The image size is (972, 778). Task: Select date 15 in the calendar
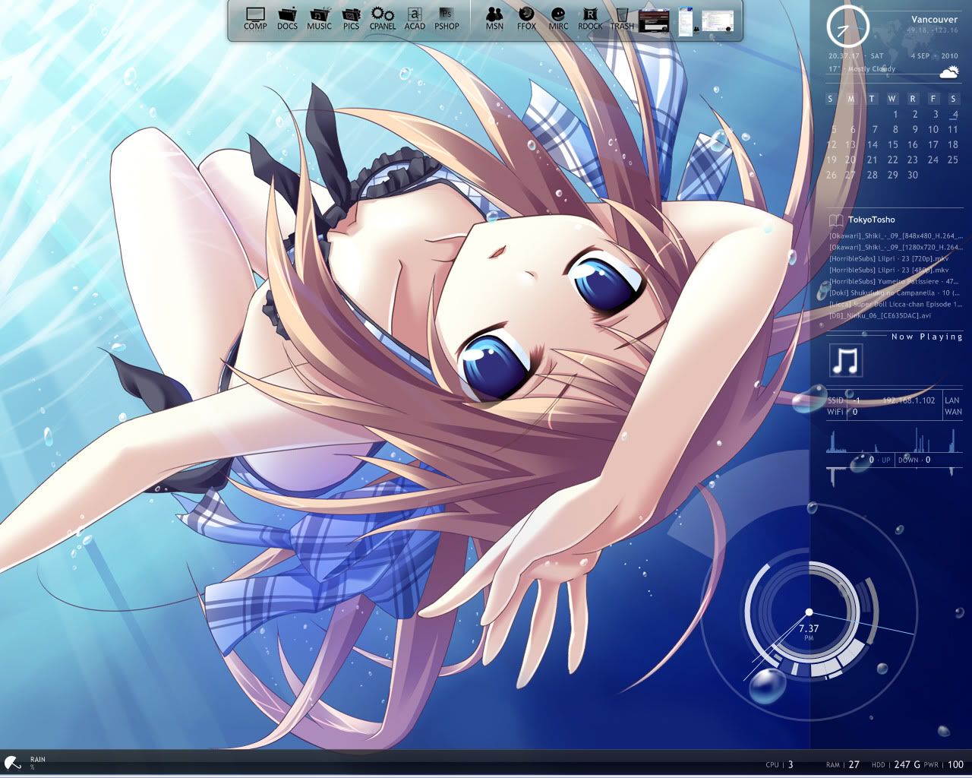893,144
